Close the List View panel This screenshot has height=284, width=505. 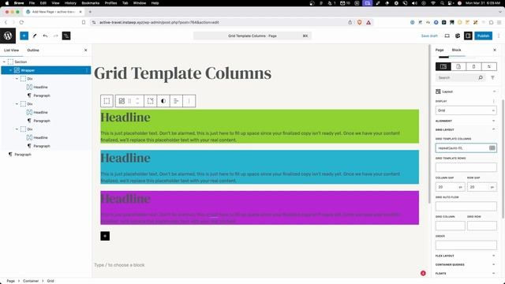[x=86, y=50]
